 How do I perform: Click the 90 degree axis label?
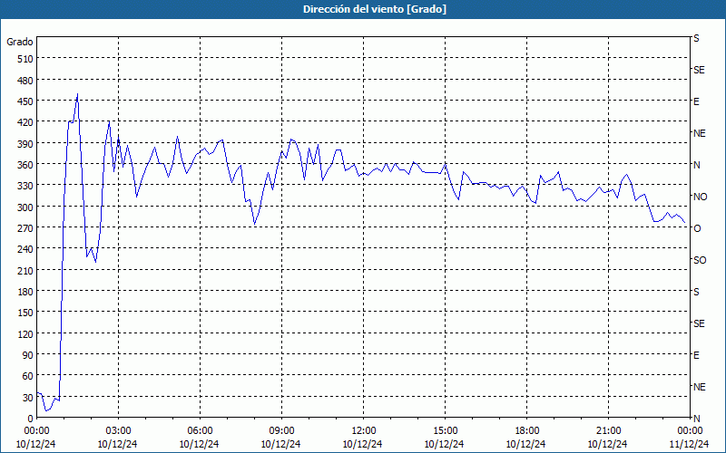(28, 355)
